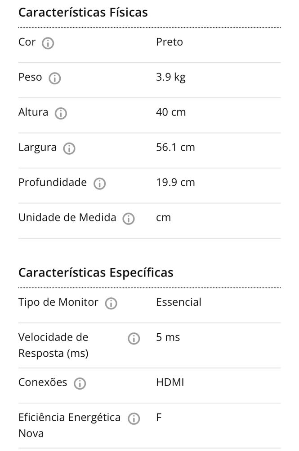299x451 pixels.
Task: Click the HDMI connections value
Action: point(170,382)
